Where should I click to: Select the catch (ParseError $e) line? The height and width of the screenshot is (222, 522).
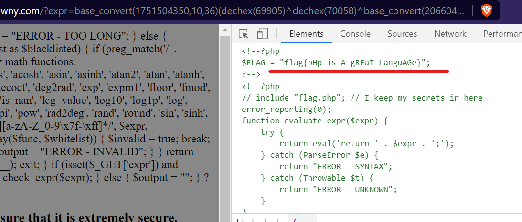pos(320,155)
